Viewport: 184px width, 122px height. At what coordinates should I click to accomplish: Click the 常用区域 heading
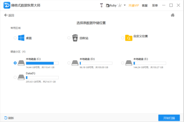pyautogui.click(x=16, y=28)
